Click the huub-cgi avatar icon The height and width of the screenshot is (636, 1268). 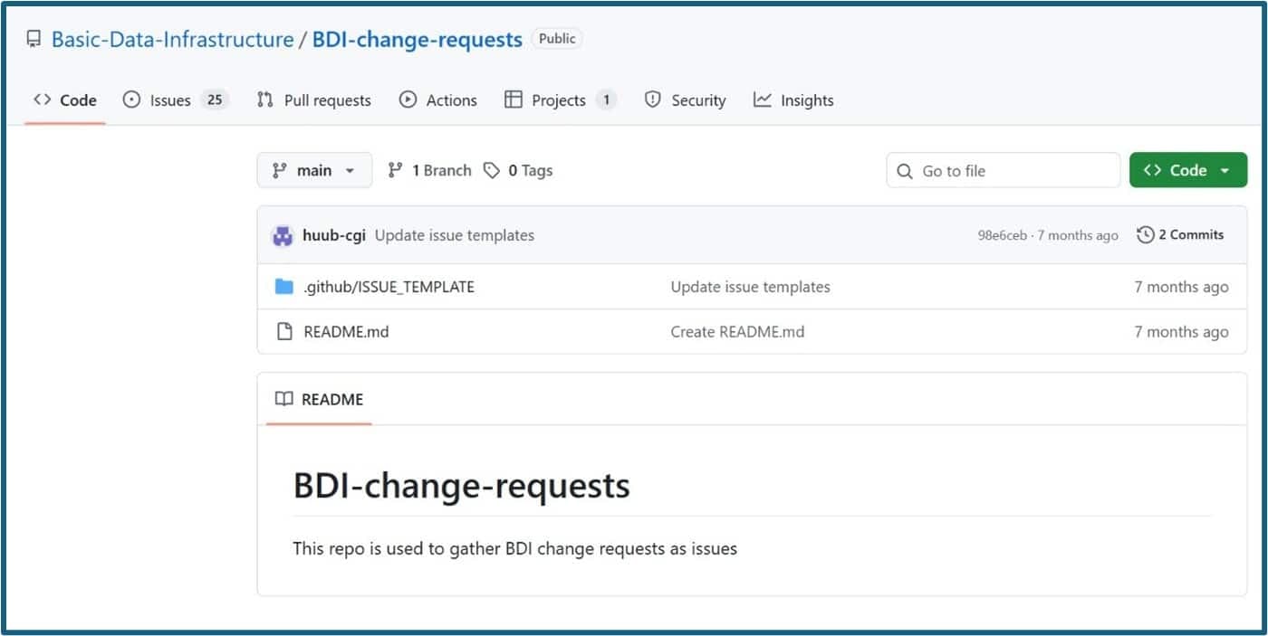click(283, 236)
